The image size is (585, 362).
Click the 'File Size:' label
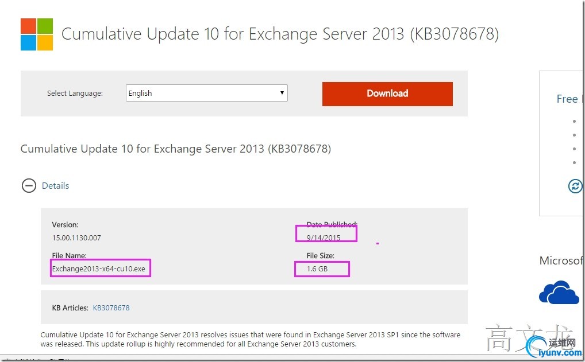tap(321, 255)
